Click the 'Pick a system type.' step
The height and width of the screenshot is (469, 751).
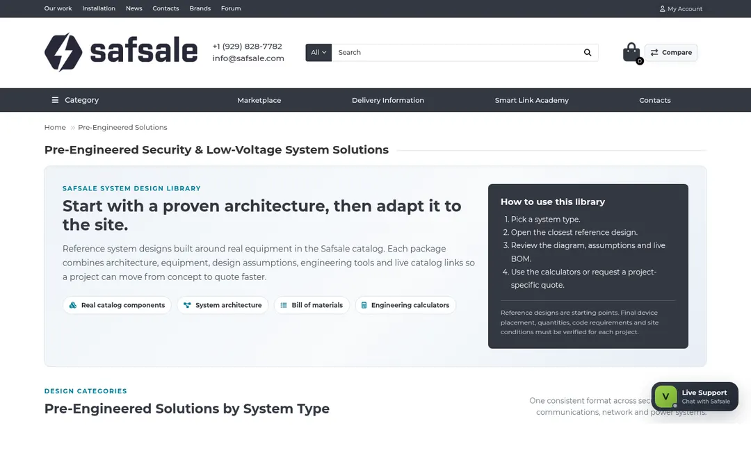(546, 219)
